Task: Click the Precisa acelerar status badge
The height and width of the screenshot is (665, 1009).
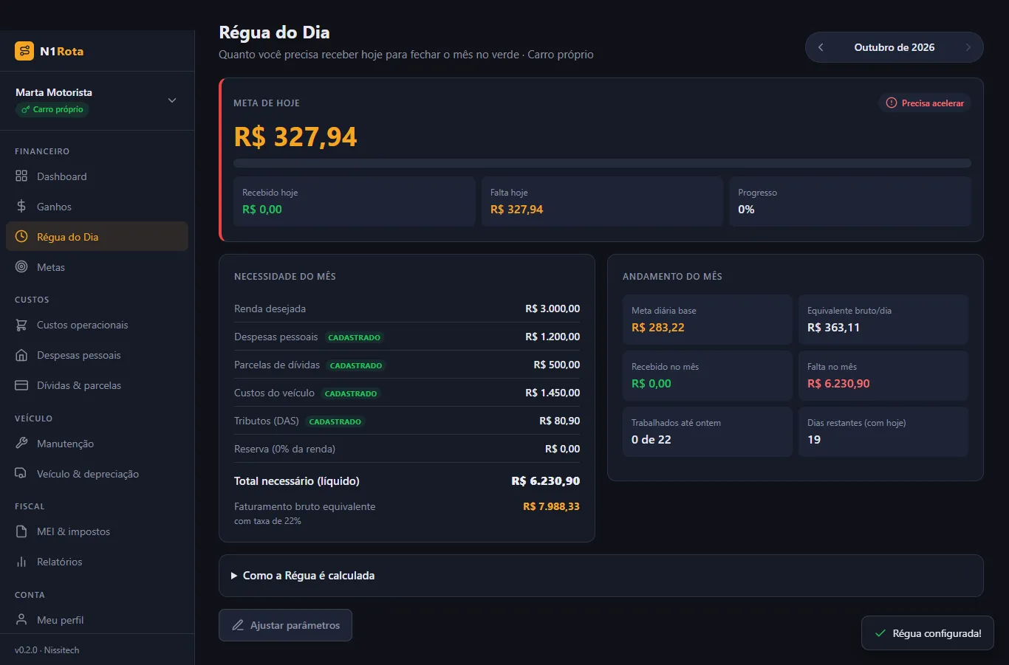Action: [925, 103]
